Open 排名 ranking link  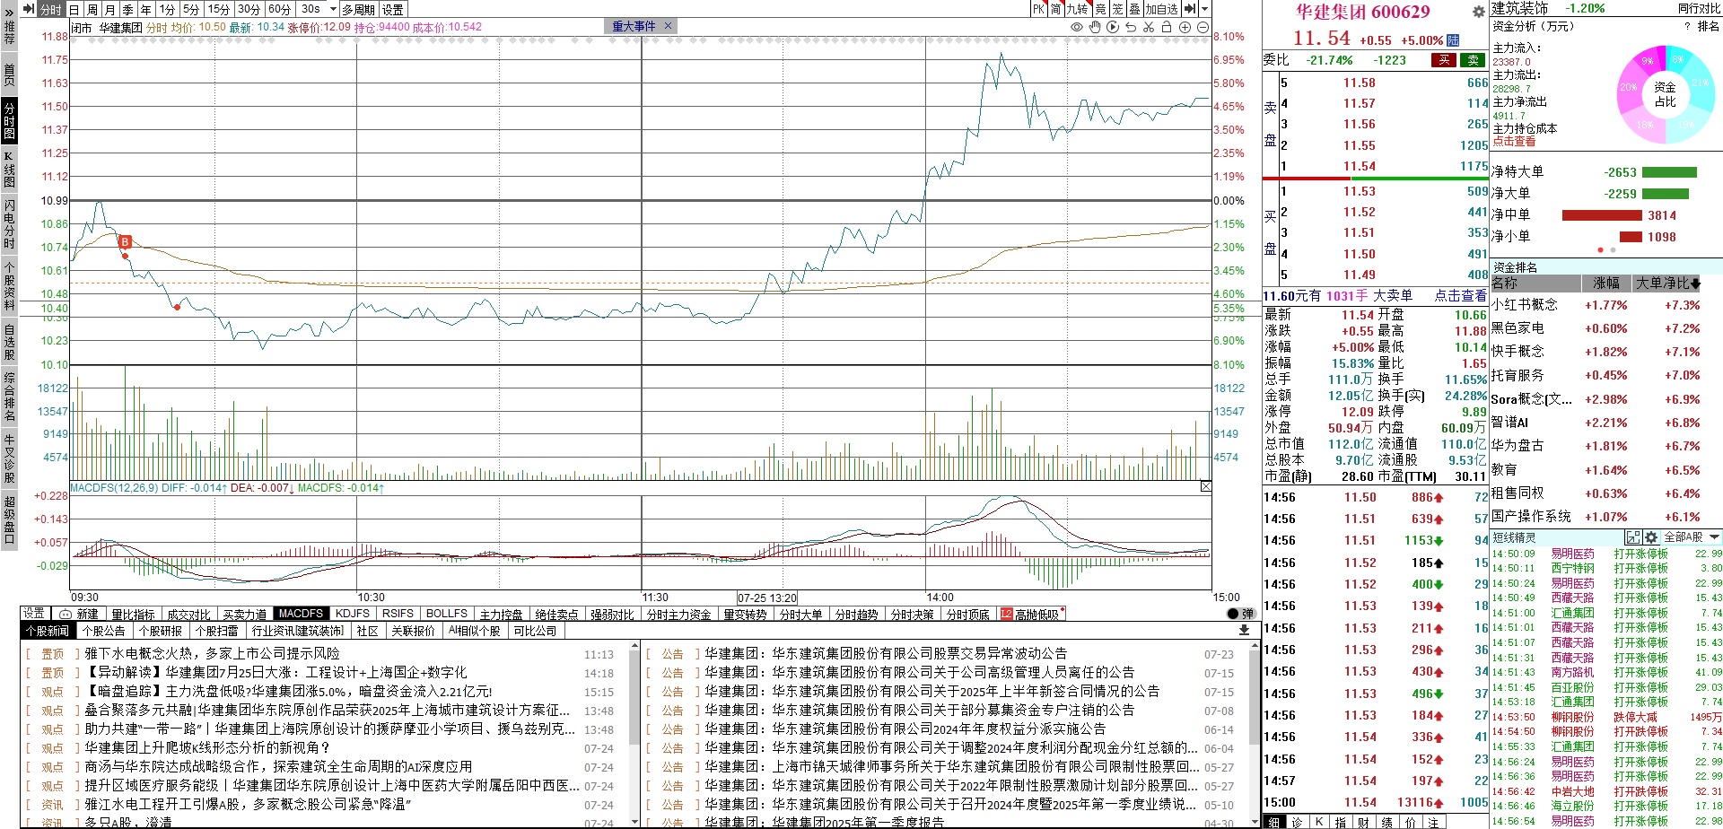(x=1709, y=26)
